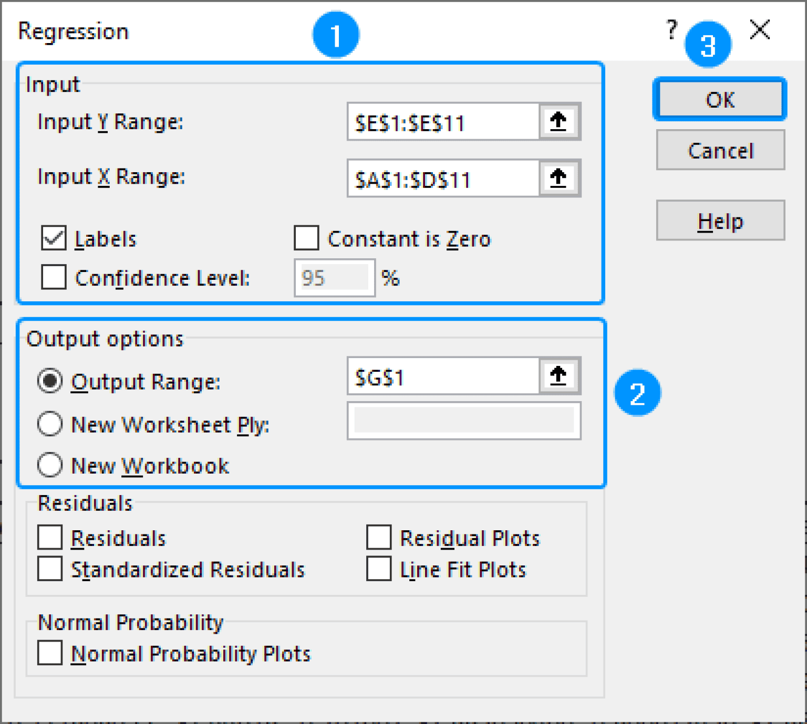The image size is (807, 724).
Task: Select the New Workbook option
Action: [x=50, y=465]
